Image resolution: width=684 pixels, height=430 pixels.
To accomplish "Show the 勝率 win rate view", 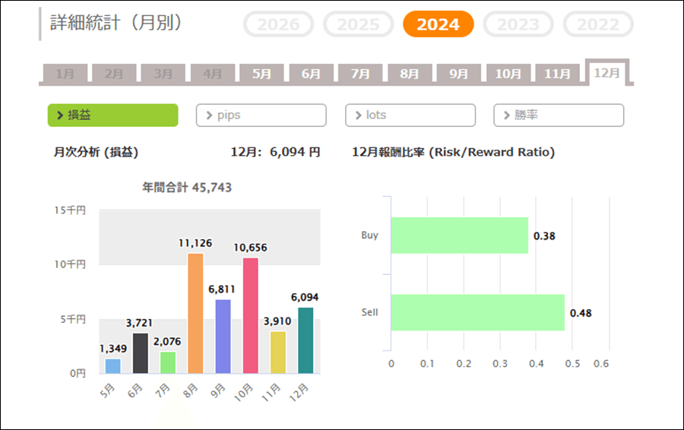I will 559,115.
